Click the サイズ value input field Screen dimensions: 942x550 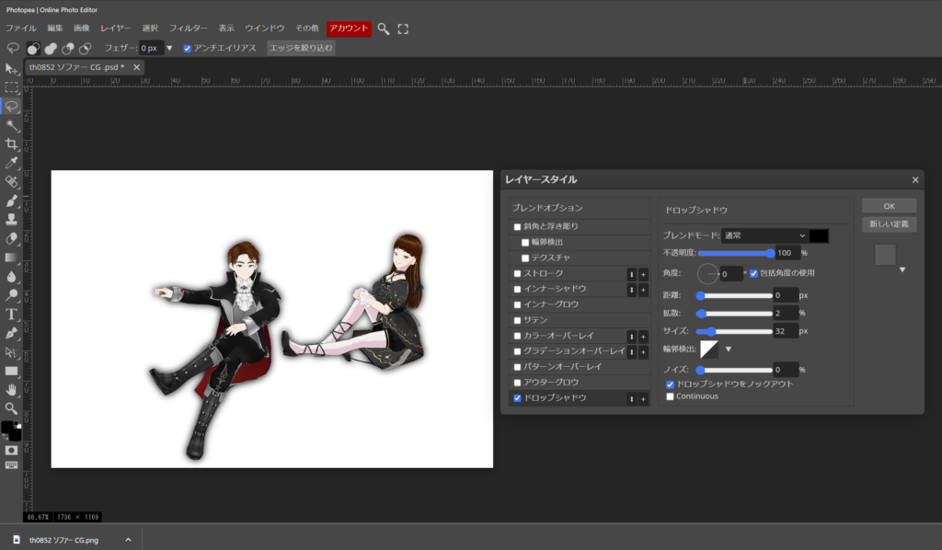784,331
